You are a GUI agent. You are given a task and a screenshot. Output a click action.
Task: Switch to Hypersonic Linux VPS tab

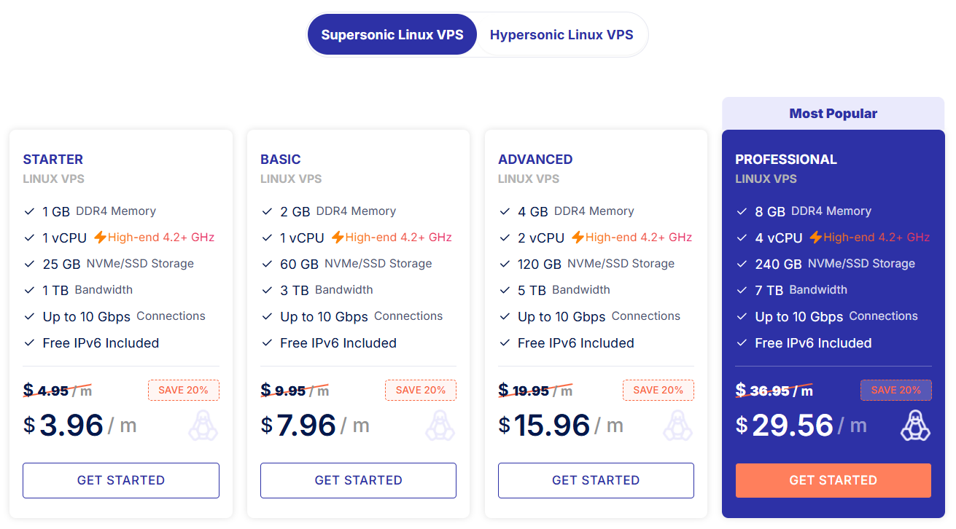[561, 35]
